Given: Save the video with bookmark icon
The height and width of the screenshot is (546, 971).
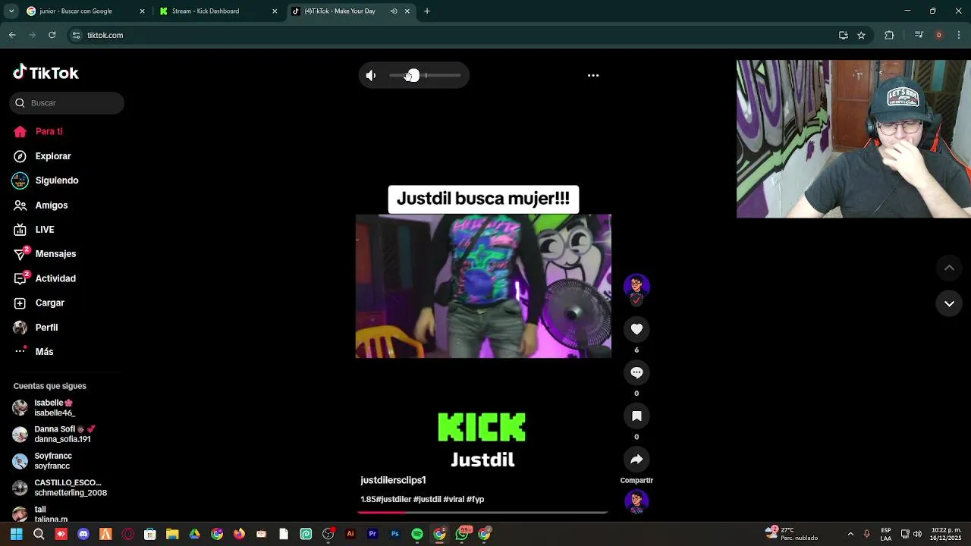Looking at the screenshot, I should pyautogui.click(x=636, y=416).
